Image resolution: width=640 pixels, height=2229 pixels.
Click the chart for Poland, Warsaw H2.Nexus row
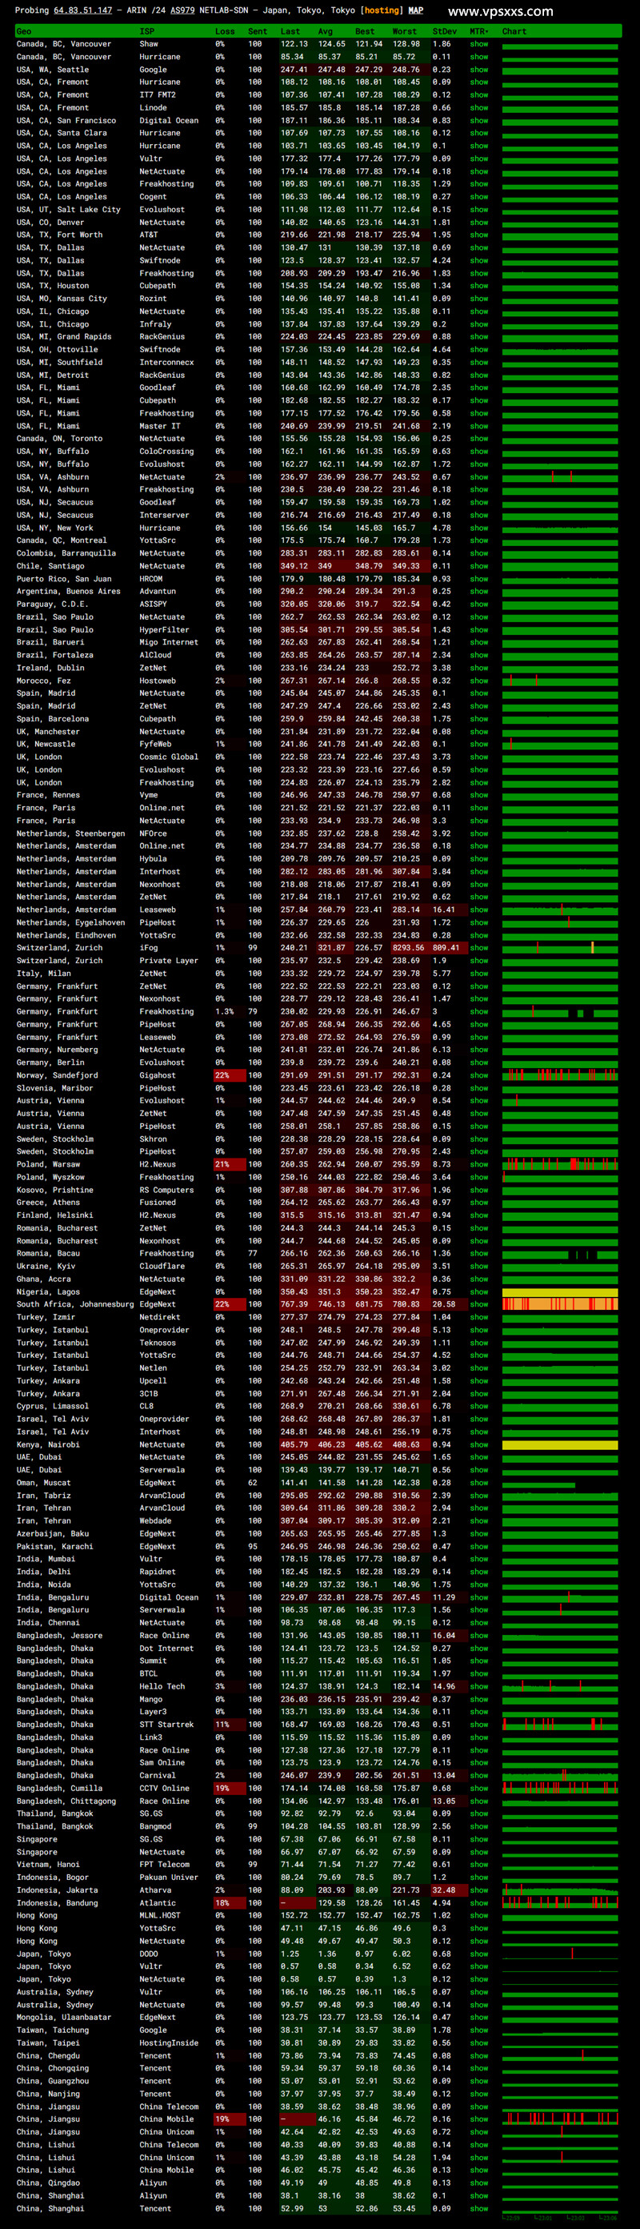tap(561, 1165)
